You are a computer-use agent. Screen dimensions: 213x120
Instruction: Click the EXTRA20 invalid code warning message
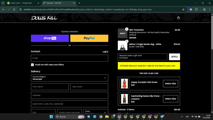coord(149,66)
